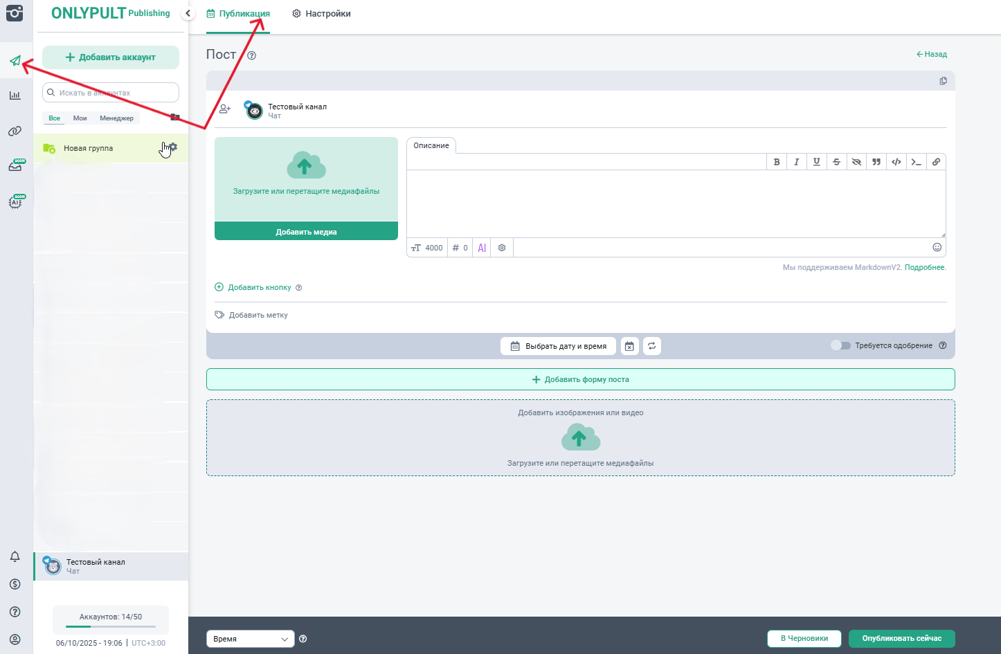Click the repeat post toggle icon
Image resolution: width=1001 pixels, height=654 pixels.
pos(652,346)
